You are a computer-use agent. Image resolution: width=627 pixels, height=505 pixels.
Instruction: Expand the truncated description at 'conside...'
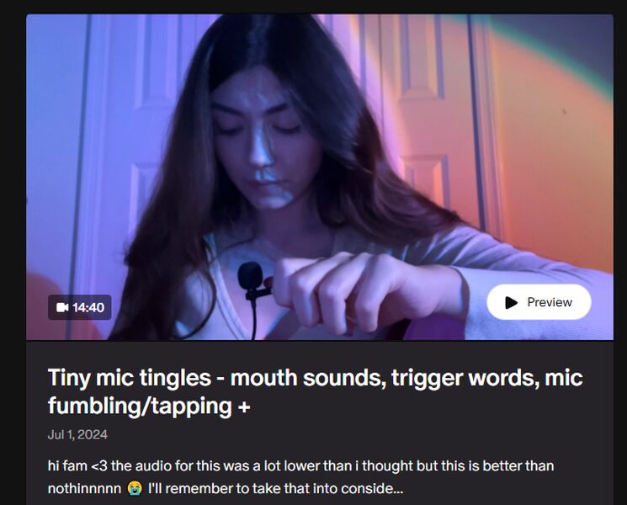[378, 489]
